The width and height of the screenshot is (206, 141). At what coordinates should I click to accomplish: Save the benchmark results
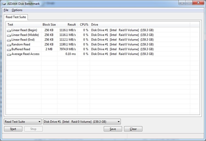click(113, 129)
